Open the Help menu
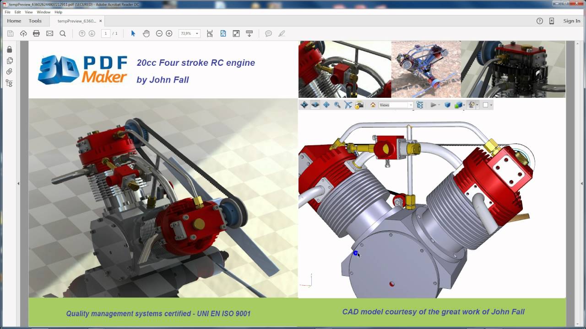The height and width of the screenshot is (329, 586). (58, 12)
